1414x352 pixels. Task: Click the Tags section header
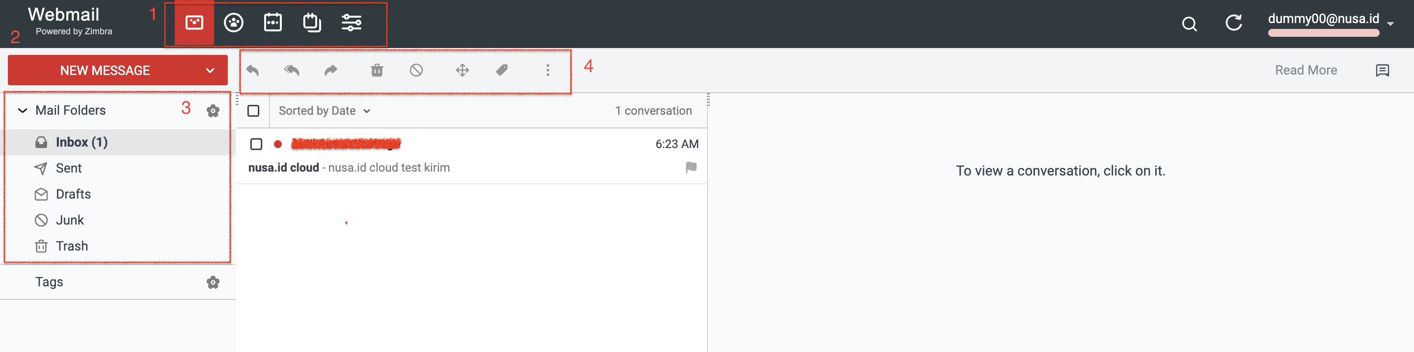click(50, 282)
